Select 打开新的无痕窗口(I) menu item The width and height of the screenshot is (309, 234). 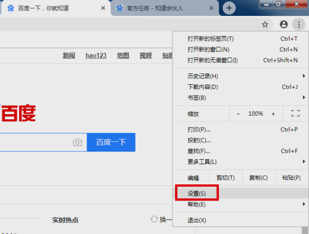click(241, 60)
